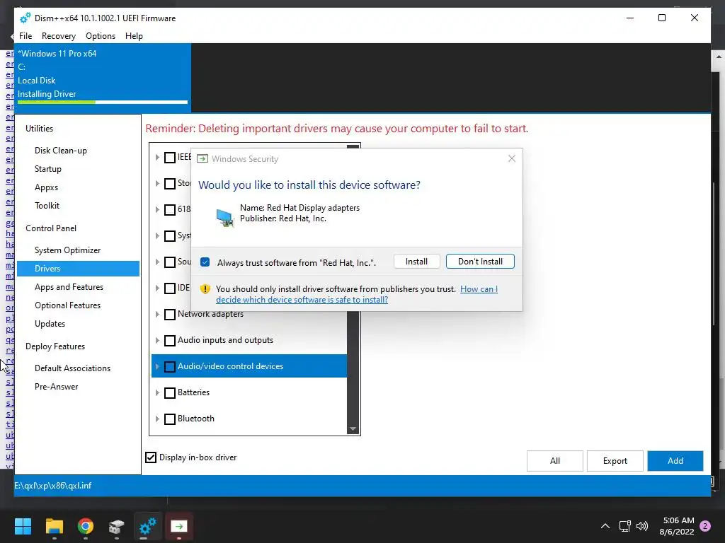Click the yellow warning shield icon
The width and height of the screenshot is (725, 543).
coord(205,289)
